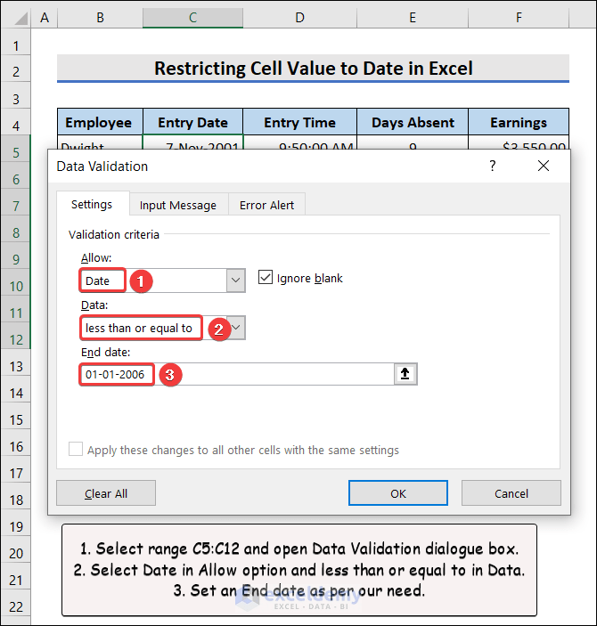Select column B header
Image resolution: width=597 pixels, height=626 pixels.
click(x=101, y=18)
